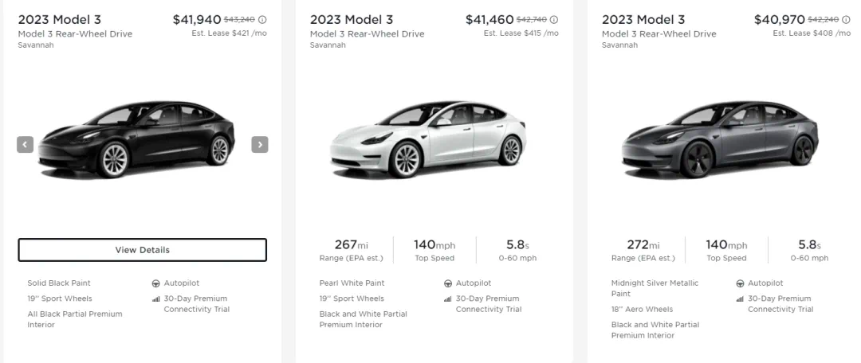Click the 272 mi range stat on the silver car
This screenshot has height=363, width=861.
(x=643, y=250)
